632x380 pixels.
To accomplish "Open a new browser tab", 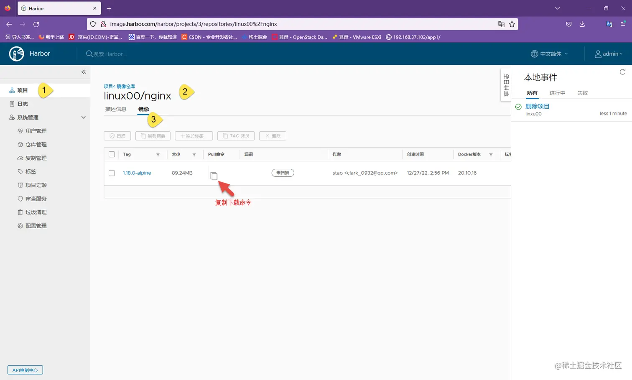I will [109, 8].
